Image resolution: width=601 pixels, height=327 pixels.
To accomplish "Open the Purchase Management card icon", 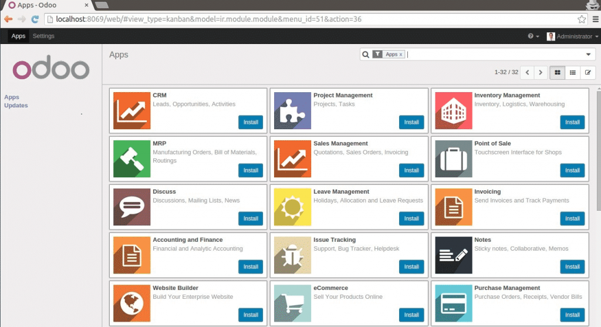I will point(454,304).
